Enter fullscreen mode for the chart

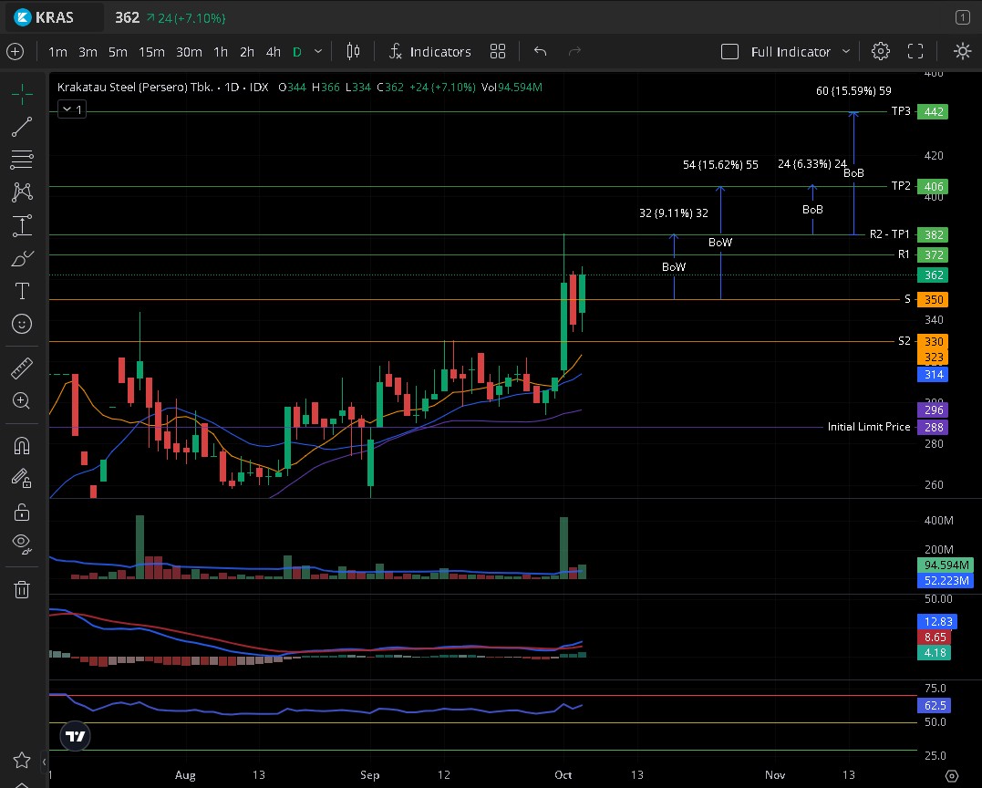pos(915,52)
